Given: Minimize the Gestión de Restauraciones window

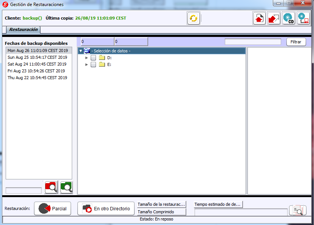Looking at the screenshot, I should pyautogui.click(x=278, y=3).
